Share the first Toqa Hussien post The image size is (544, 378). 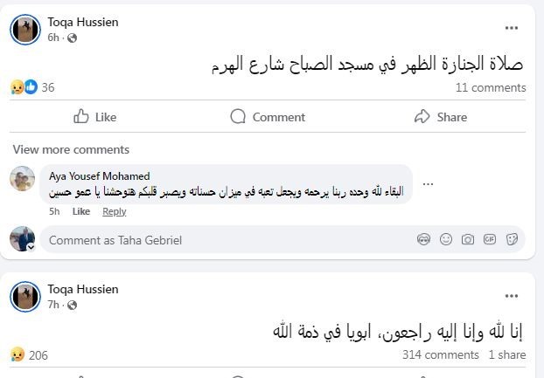440,117
